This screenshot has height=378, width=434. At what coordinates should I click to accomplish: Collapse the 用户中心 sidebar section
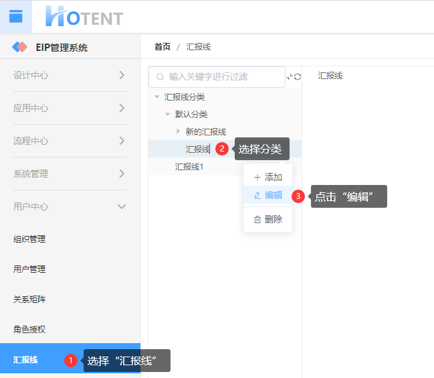pos(122,206)
